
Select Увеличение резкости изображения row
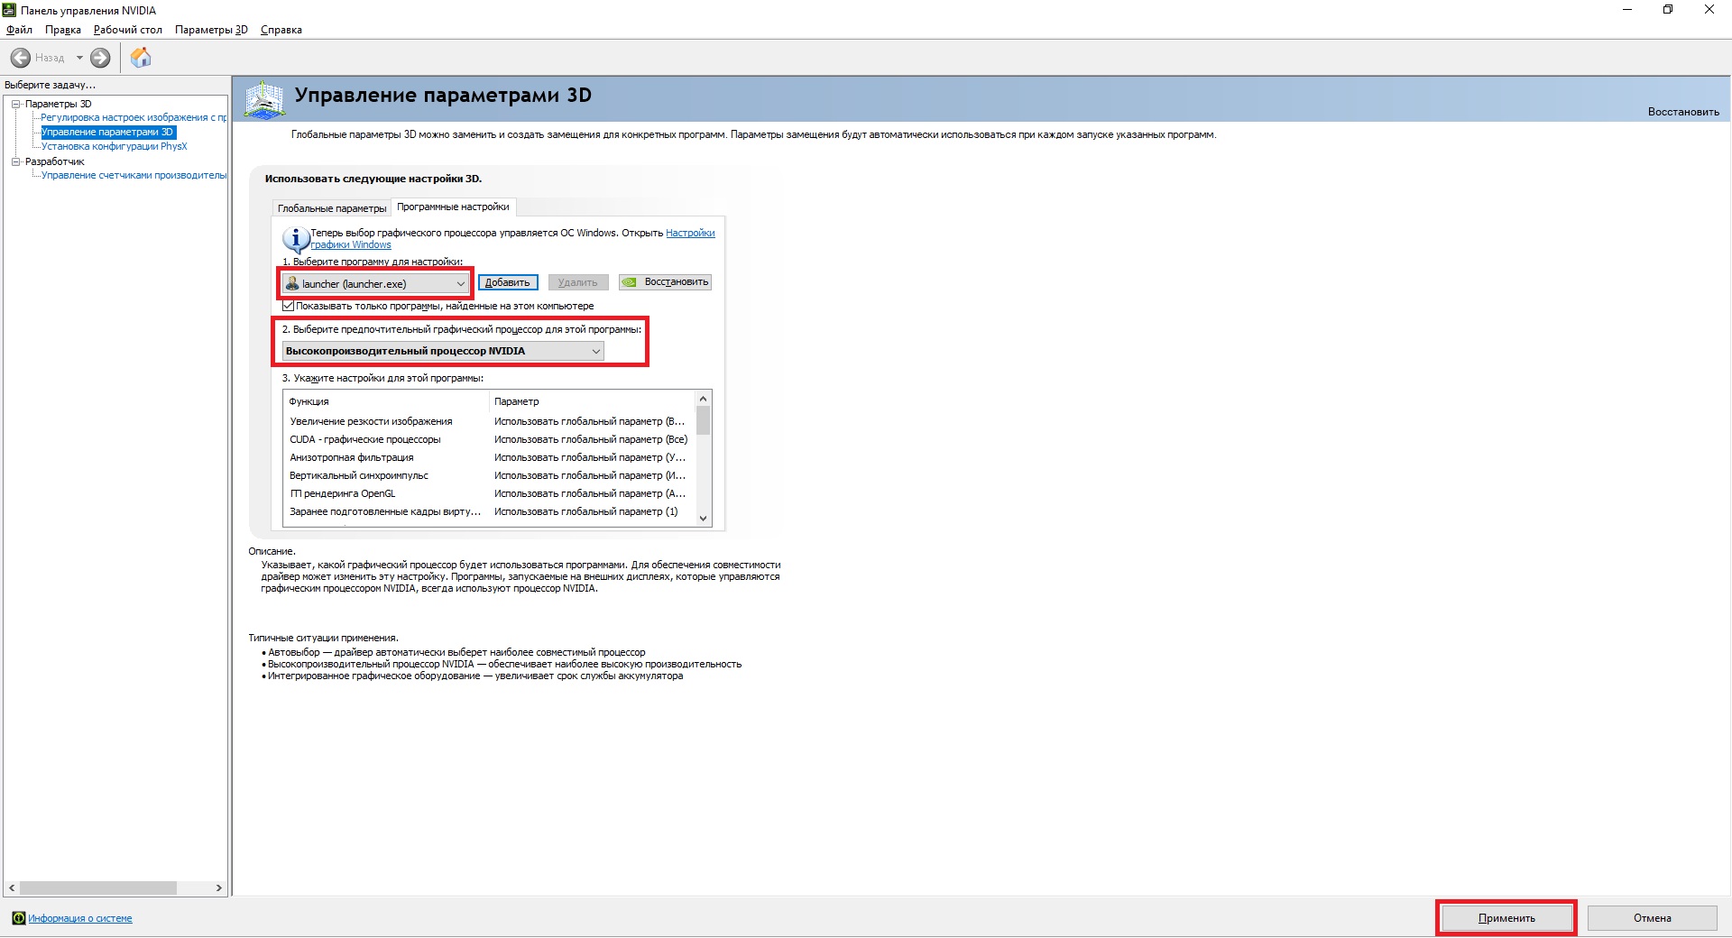point(490,421)
